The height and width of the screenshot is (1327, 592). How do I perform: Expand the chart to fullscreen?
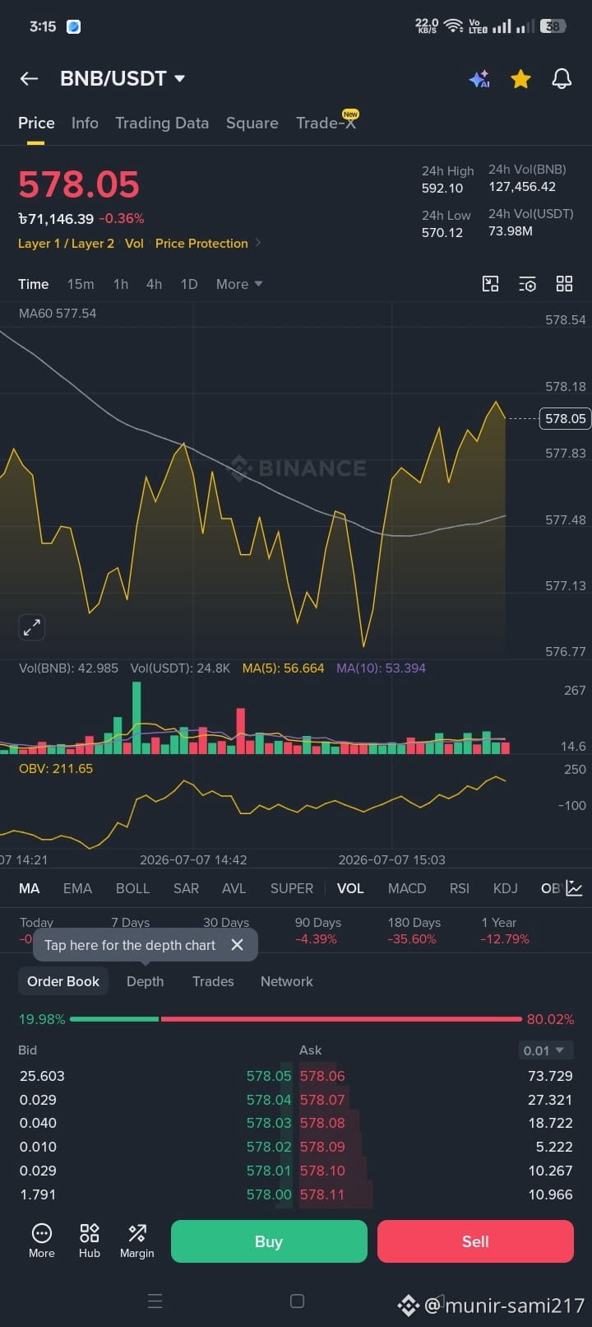click(31, 627)
